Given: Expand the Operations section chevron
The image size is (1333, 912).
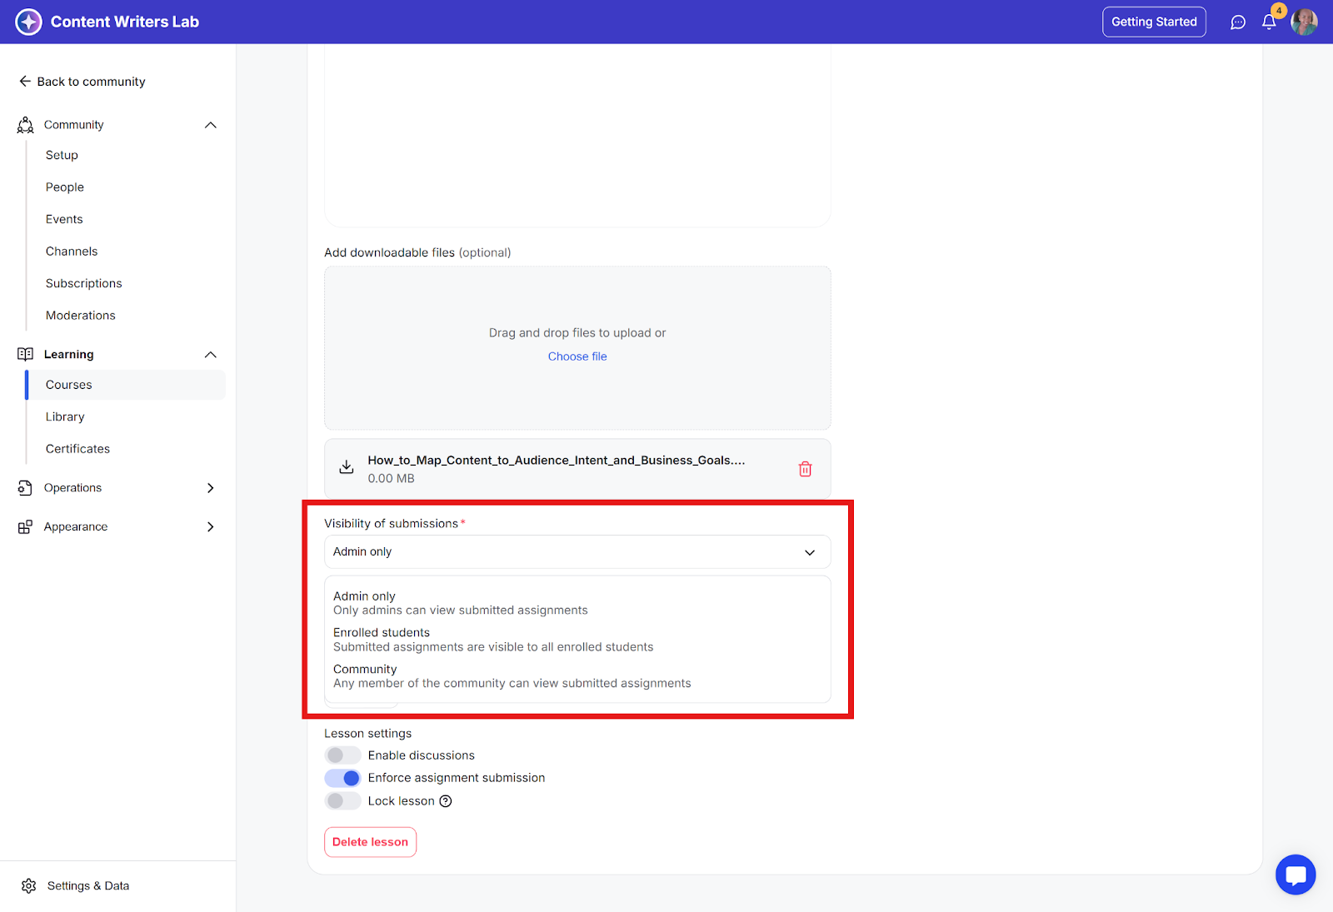Looking at the screenshot, I should point(211,488).
